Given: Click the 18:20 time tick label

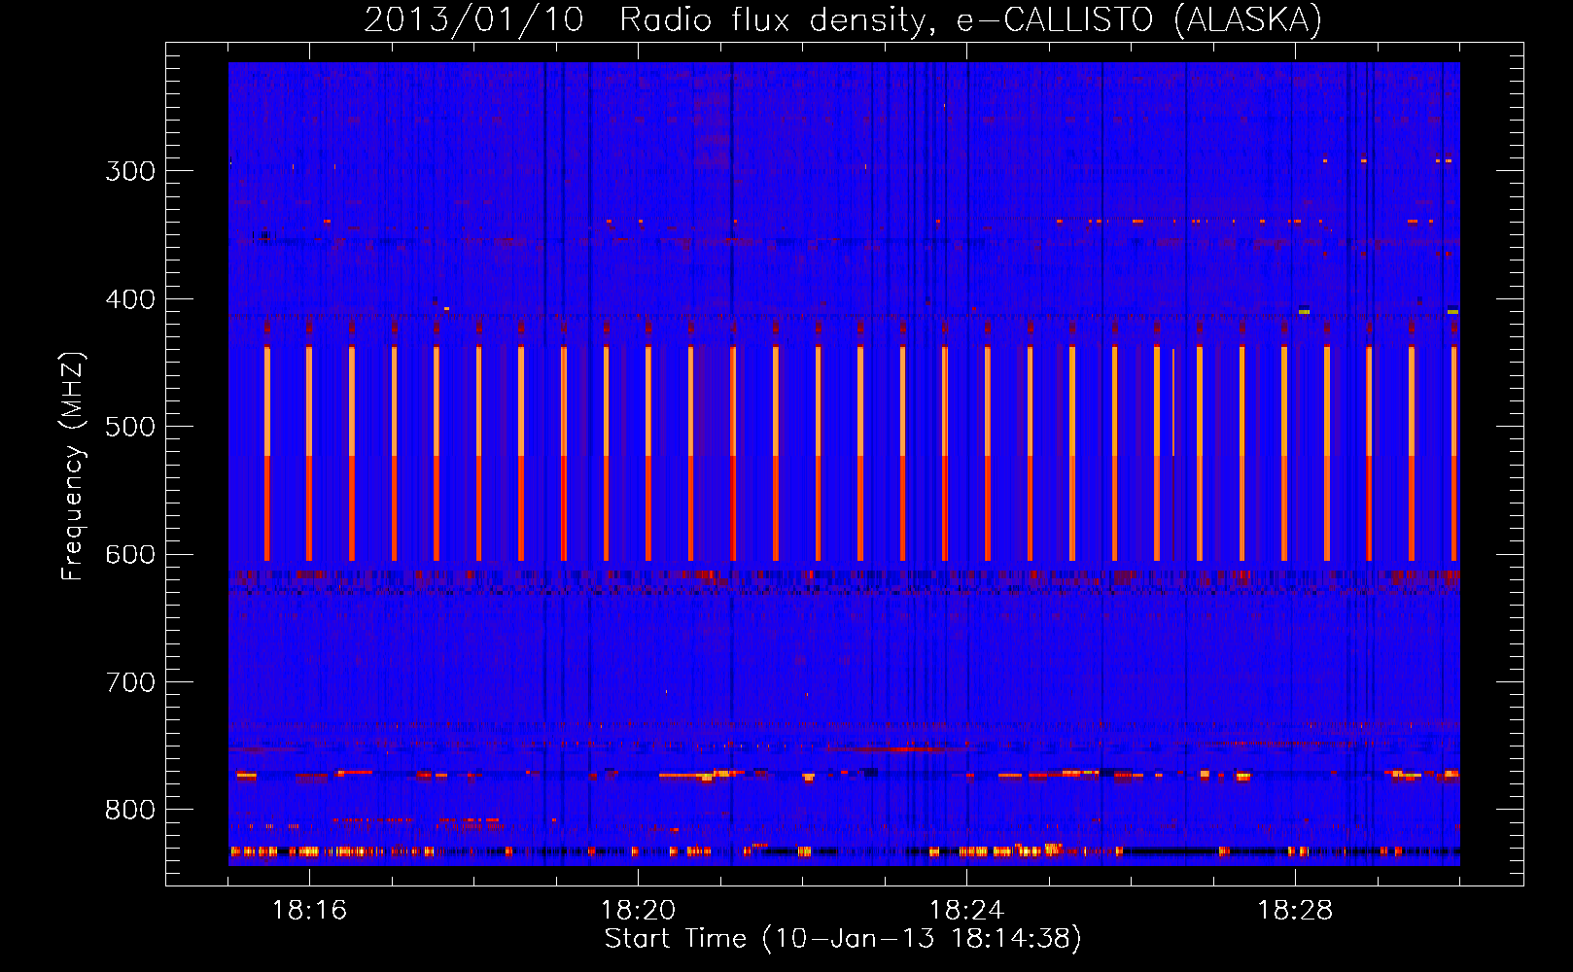Looking at the screenshot, I should 638,910.
